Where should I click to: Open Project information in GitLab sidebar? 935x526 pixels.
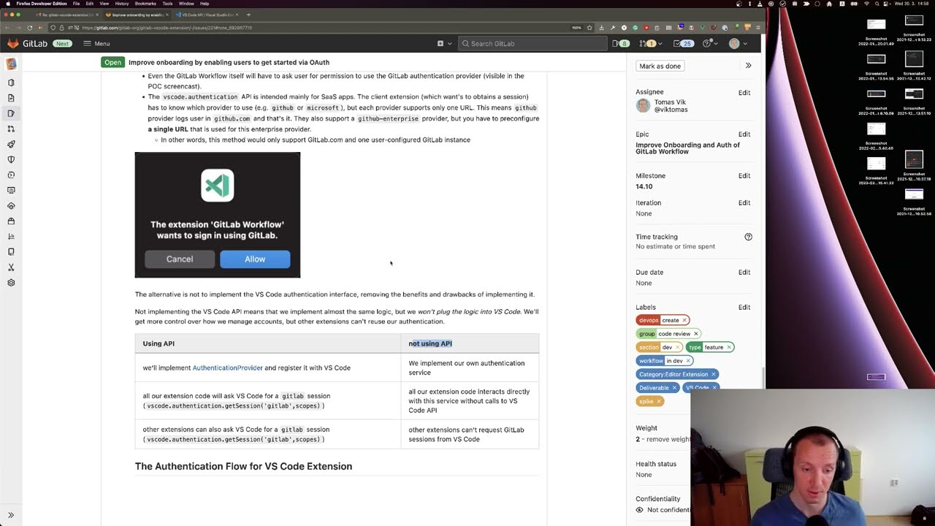click(x=11, y=83)
